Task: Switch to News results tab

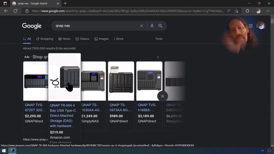Action: [65, 39]
